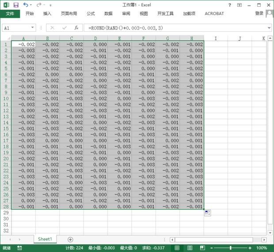Click vertical scrollbar down arrow
This screenshot has width=274, height=252.
pos(270,233)
